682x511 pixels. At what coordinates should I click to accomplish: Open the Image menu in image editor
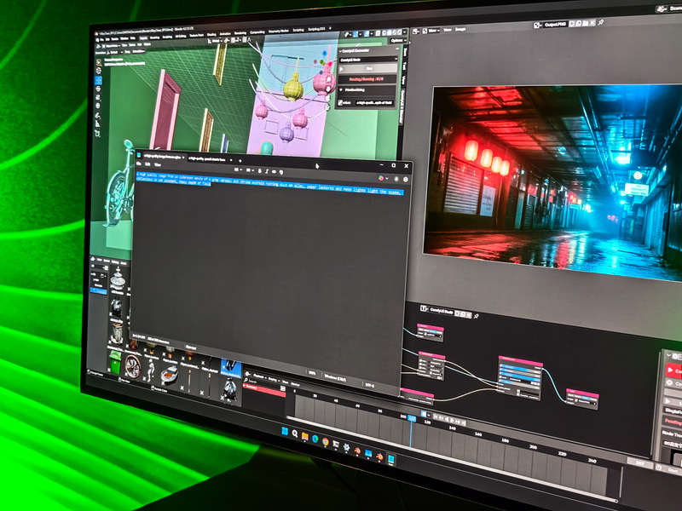point(460,29)
